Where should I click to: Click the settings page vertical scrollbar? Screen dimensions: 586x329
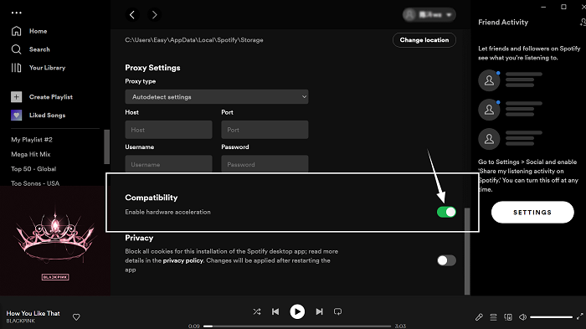(x=467, y=251)
